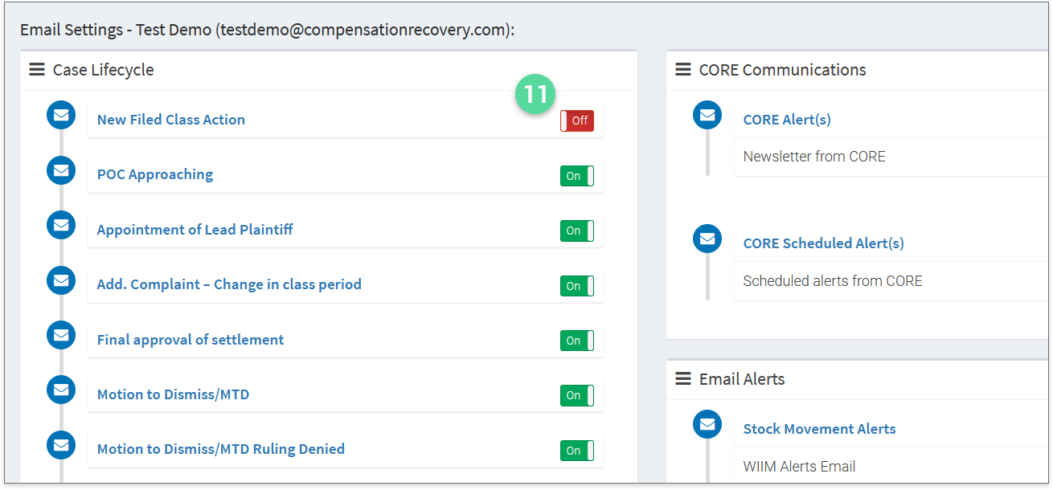Click the Stock Movement Alerts link
Viewport: 1053px width, 490px height.
[819, 429]
